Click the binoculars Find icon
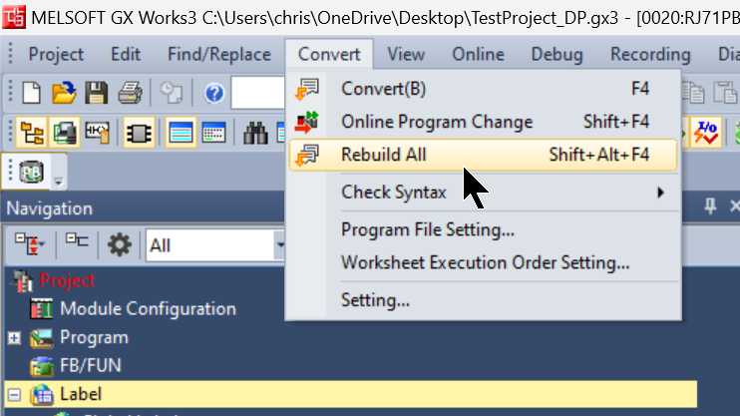Screen dimensions: 740x416 pos(255,133)
